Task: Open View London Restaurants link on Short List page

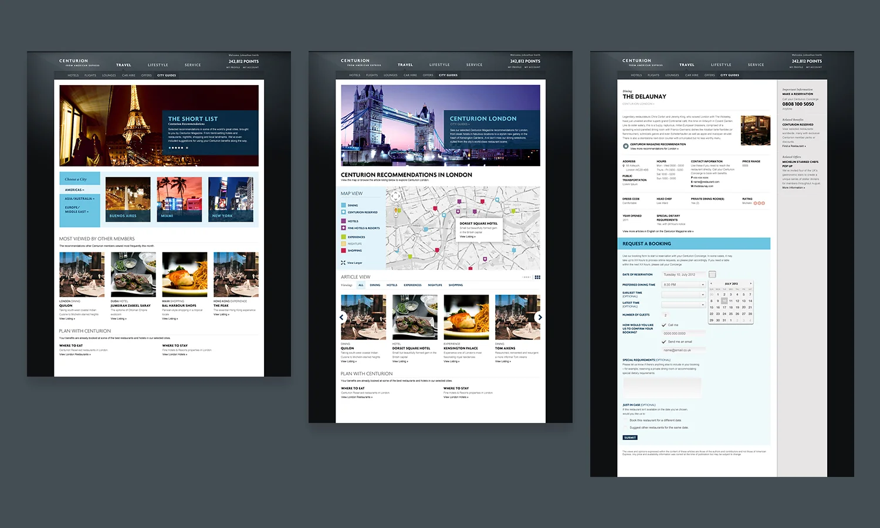Action: [75, 354]
